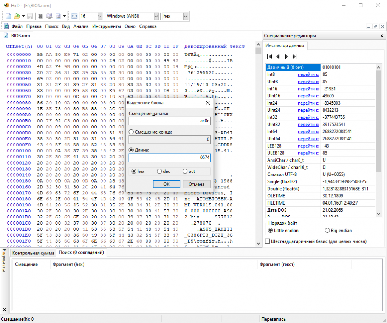Go to next byte in data inspector
This screenshot has width=387, height=323.
[286, 57]
